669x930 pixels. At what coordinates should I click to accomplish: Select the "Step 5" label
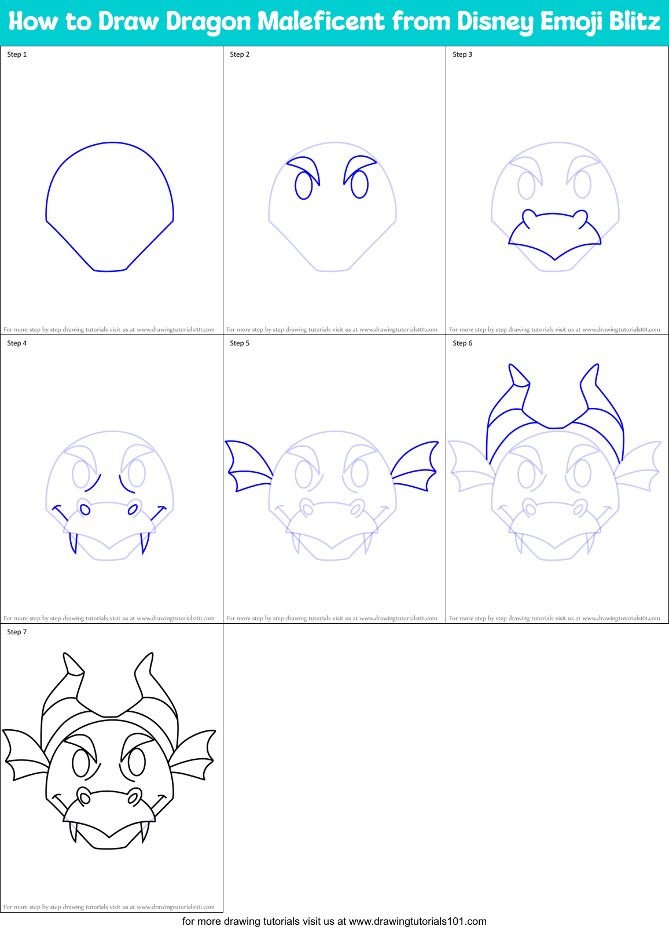(x=240, y=343)
